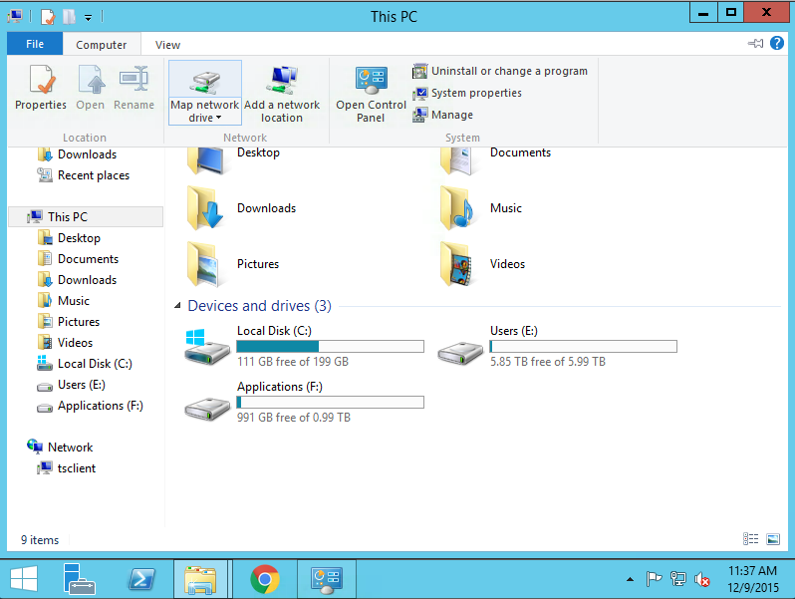Image resolution: width=795 pixels, height=599 pixels.
Task: Open Customize Quick Access Toolbar dropdown
Action: (x=89, y=18)
